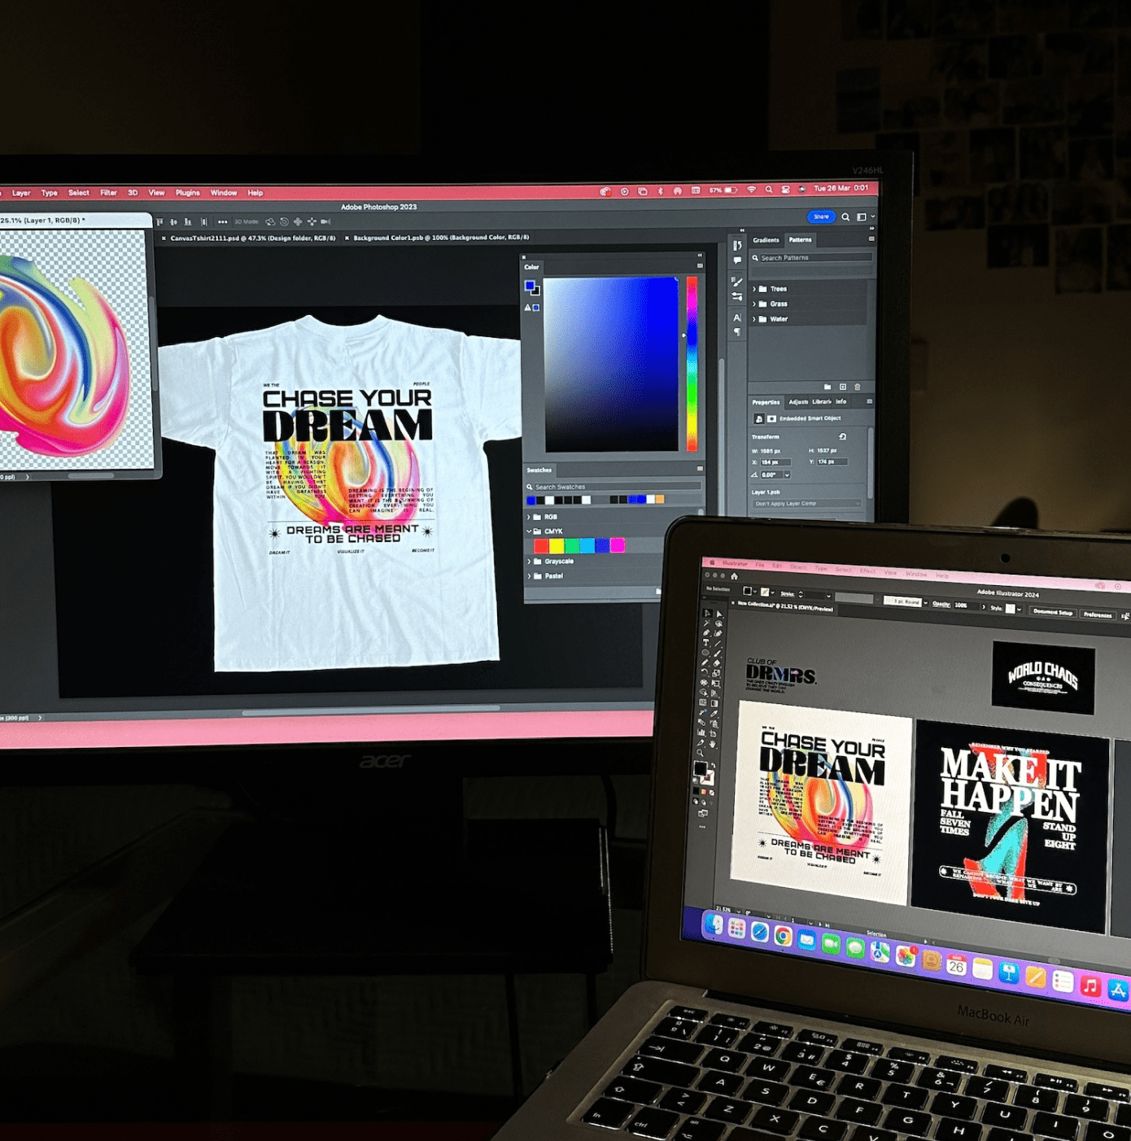Select the Hand tool in Illustrator
The width and height of the screenshot is (1131, 1141).
[713, 744]
